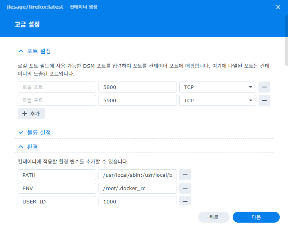Remove the 5800 port mapping row

[x=264, y=87]
